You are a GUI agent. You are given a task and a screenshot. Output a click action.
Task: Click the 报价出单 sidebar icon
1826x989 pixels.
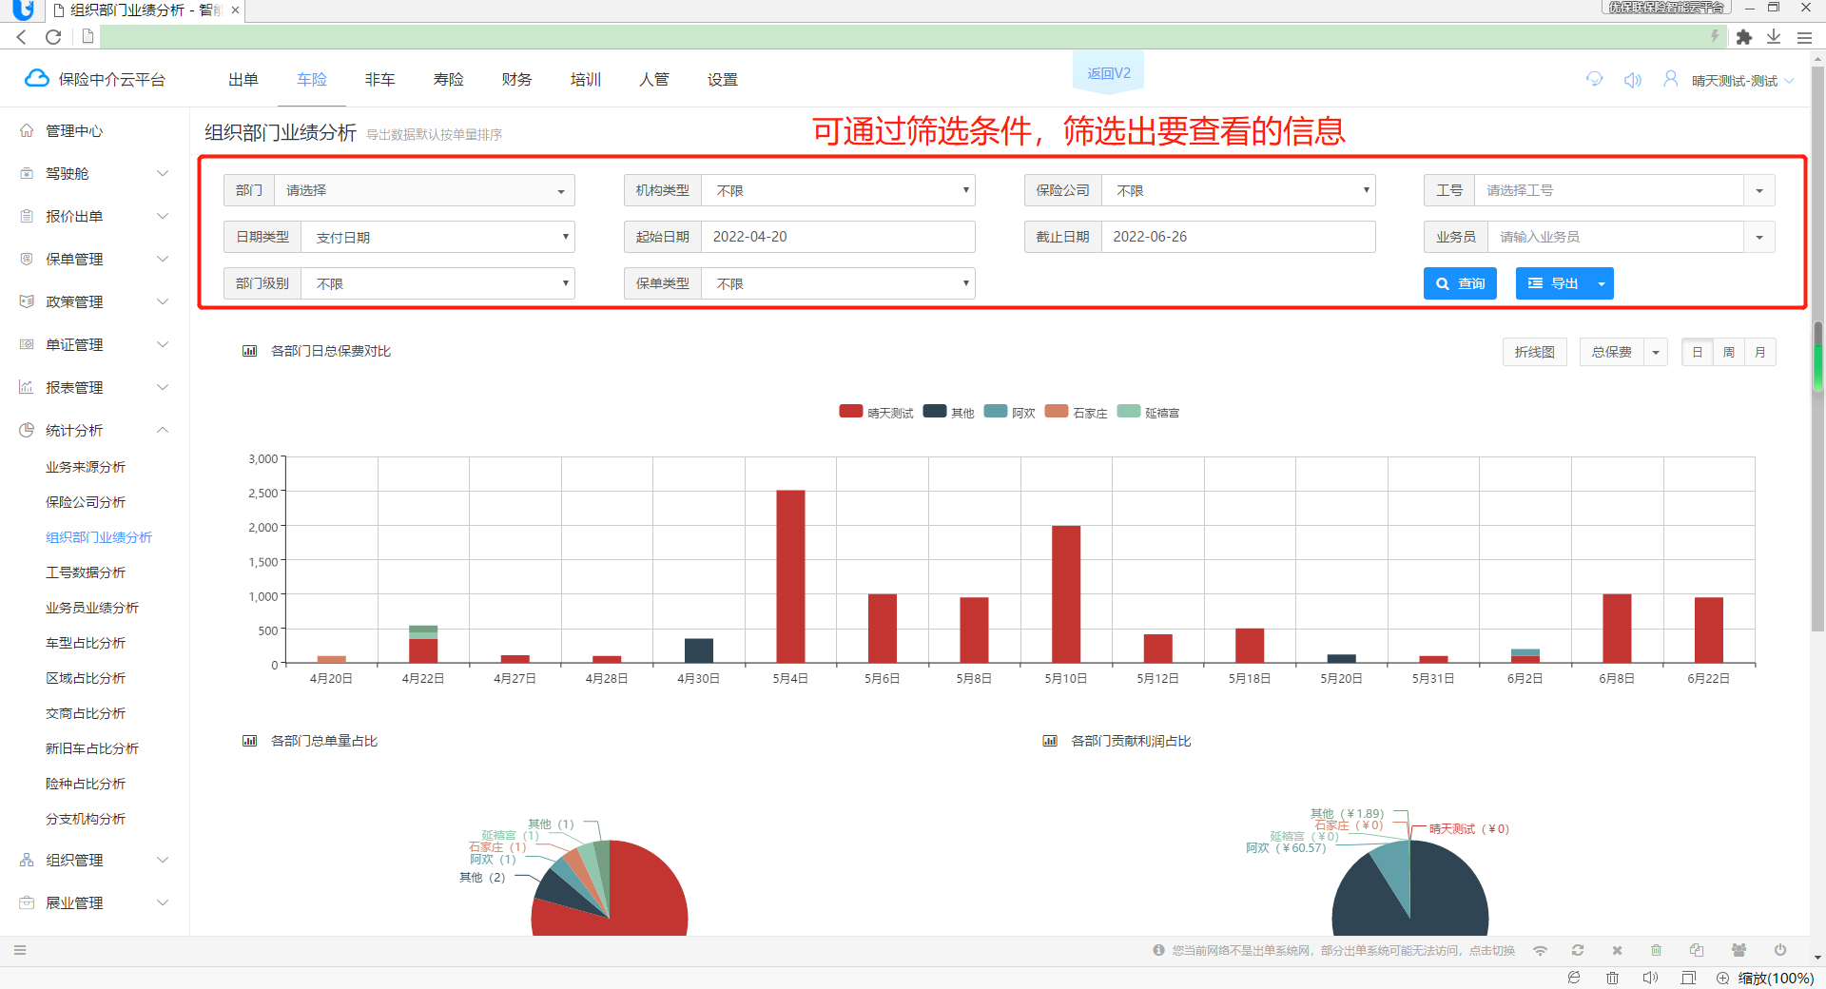27,216
